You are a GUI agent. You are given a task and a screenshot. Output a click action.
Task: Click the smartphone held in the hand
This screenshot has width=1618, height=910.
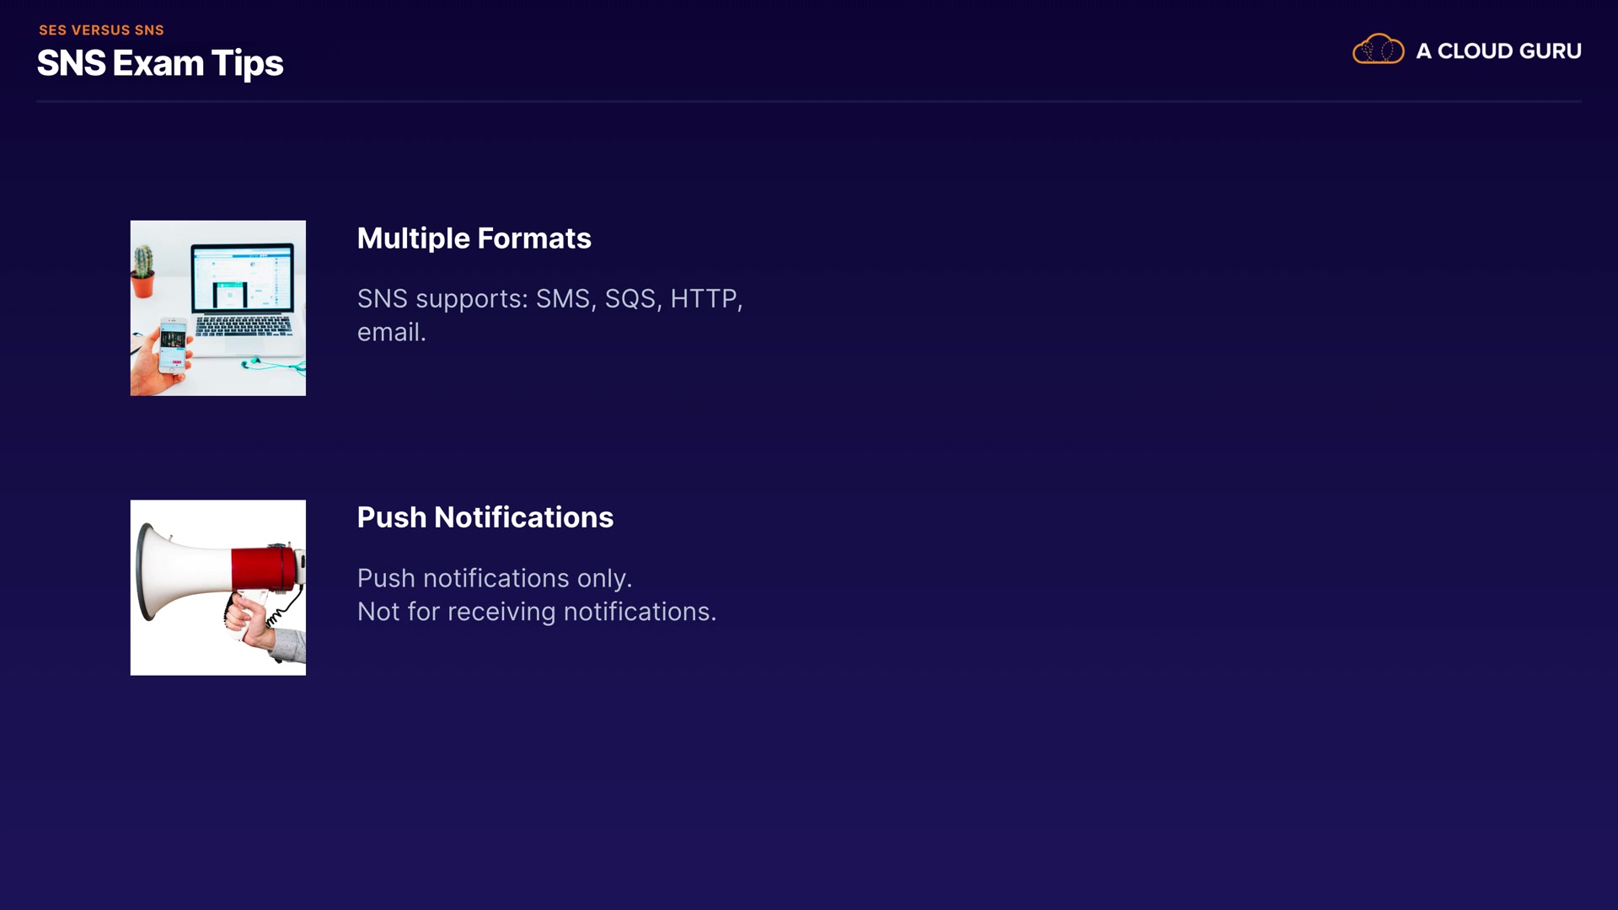[x=173, y=344]
